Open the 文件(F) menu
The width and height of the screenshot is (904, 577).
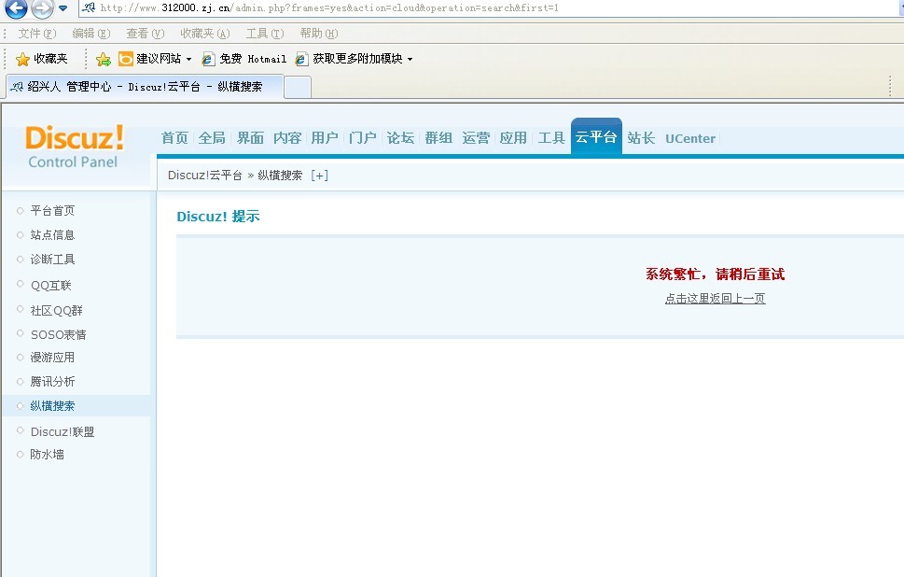pos(37,34)
